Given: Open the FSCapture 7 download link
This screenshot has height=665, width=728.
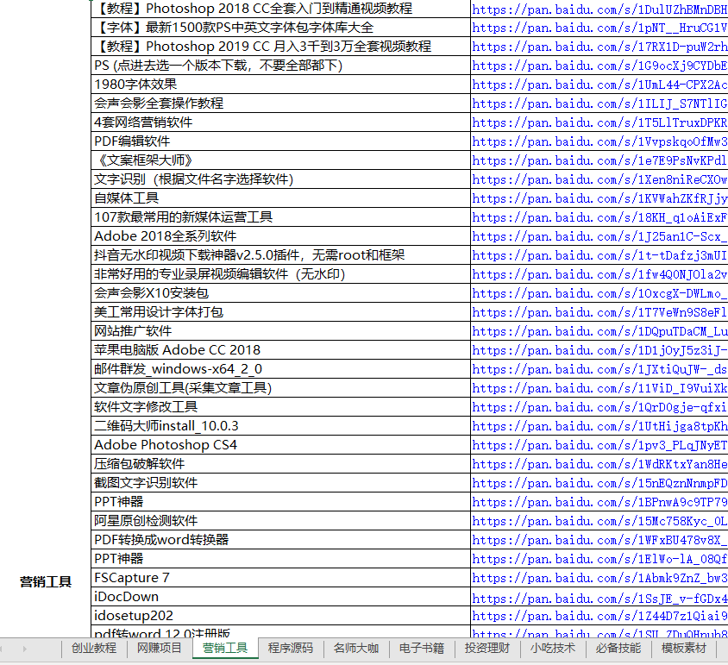Looking at the screenshot, I should (597, 578).
